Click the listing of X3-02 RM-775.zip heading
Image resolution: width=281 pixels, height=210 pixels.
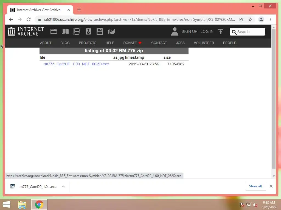coord(114,51)
